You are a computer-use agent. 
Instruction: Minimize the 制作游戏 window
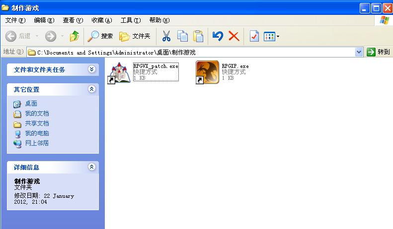(365, 8)
